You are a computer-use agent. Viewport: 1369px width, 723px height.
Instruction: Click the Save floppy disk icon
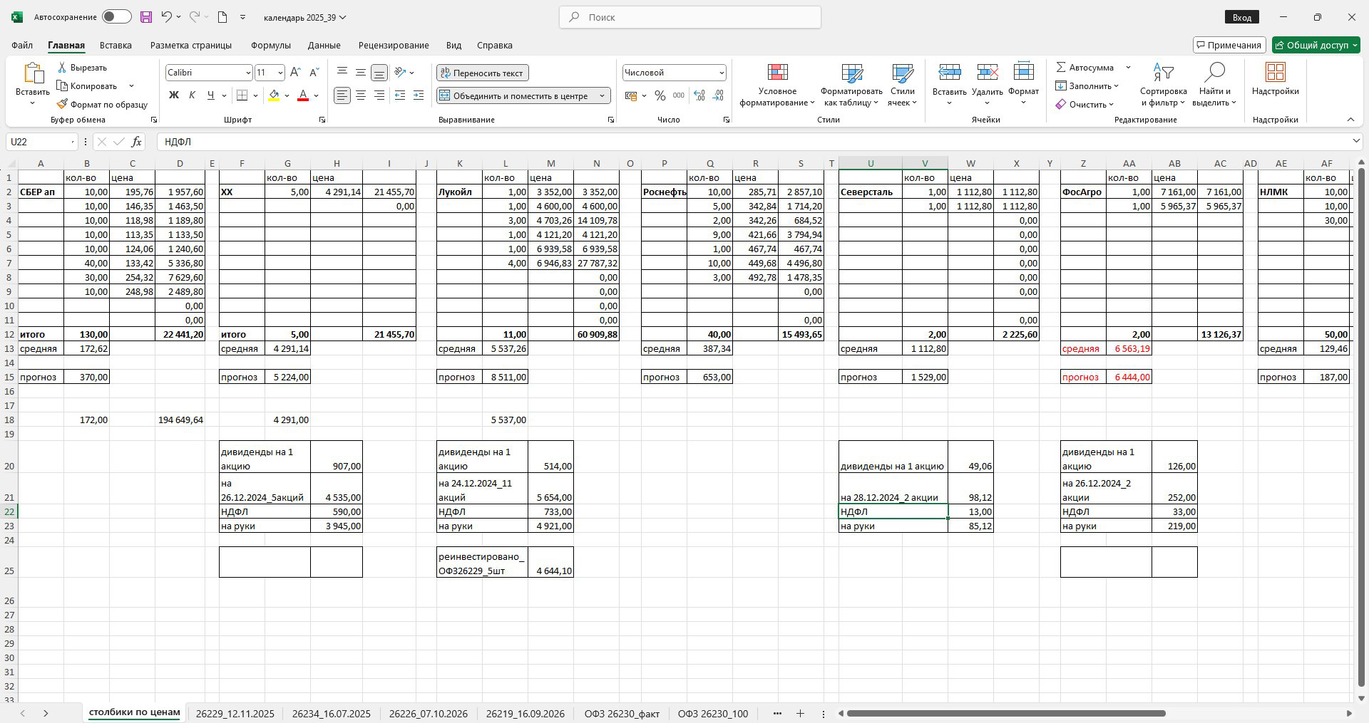pyautogui.click(x=145, y=17)
